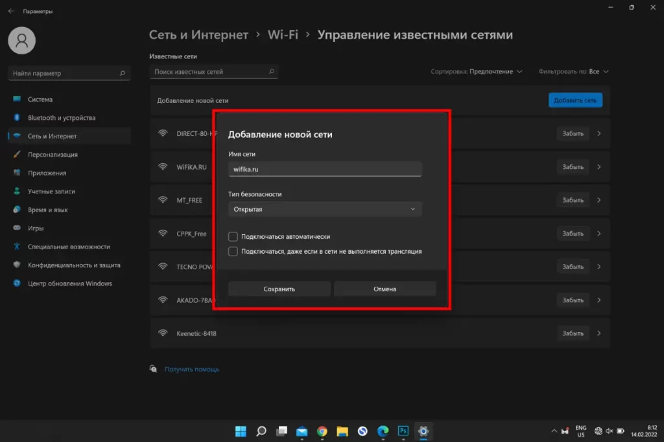Open Система settings section
The height and width of the screenshot is (442, 664).
[x=69, y=99]
